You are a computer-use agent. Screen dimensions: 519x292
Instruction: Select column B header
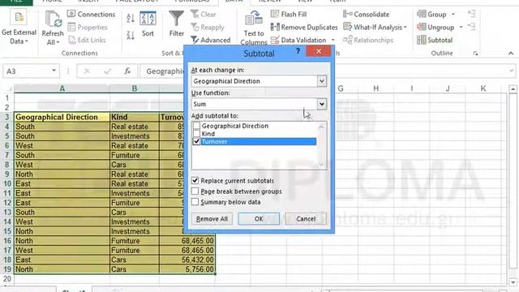click(135, 88)
